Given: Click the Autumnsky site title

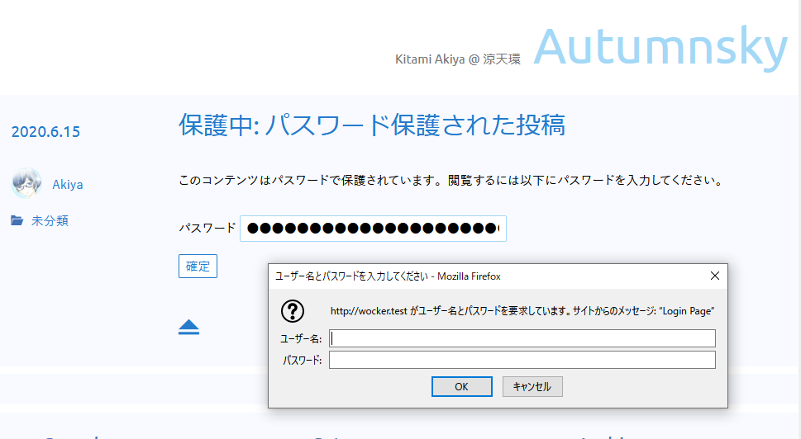Looking at the screenshot, I should [x=660, y=47].
